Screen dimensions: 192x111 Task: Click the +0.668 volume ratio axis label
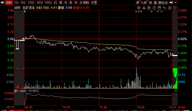pyautogui.click(x=9, y=93)
